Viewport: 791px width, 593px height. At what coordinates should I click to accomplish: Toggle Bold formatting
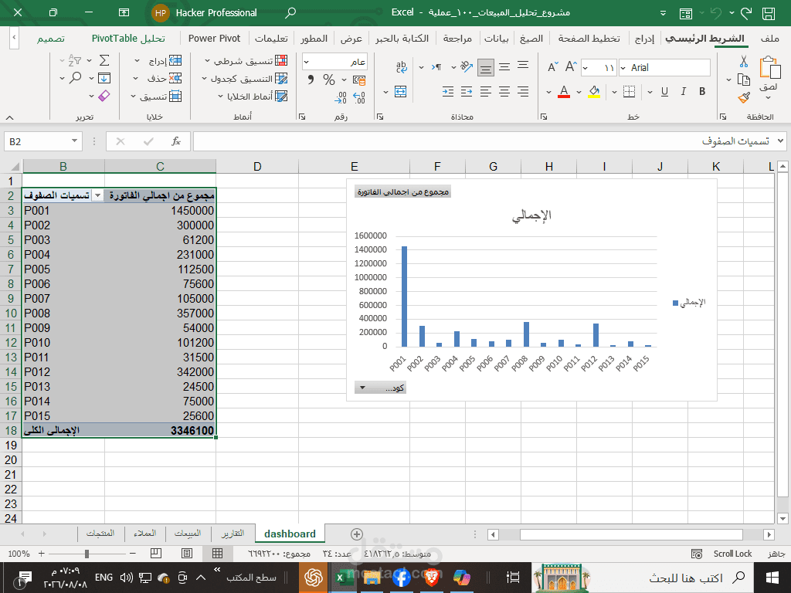[701, 91]
